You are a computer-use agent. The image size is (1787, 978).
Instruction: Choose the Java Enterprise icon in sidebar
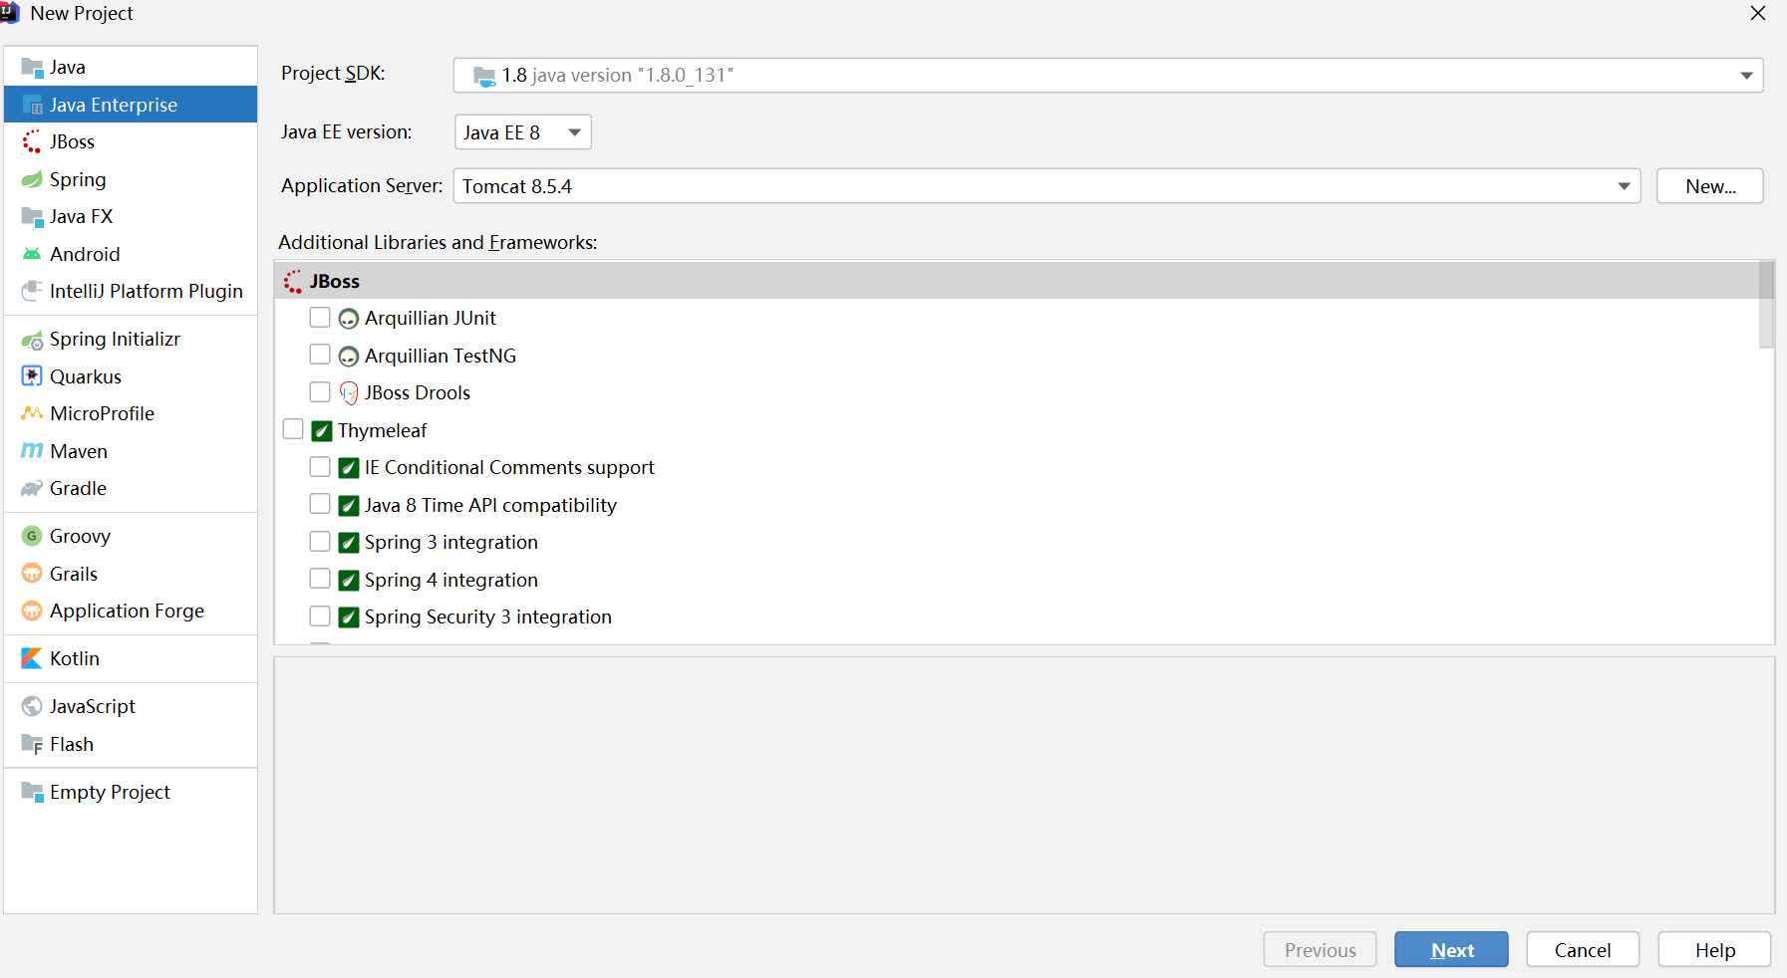pos(32,106)
